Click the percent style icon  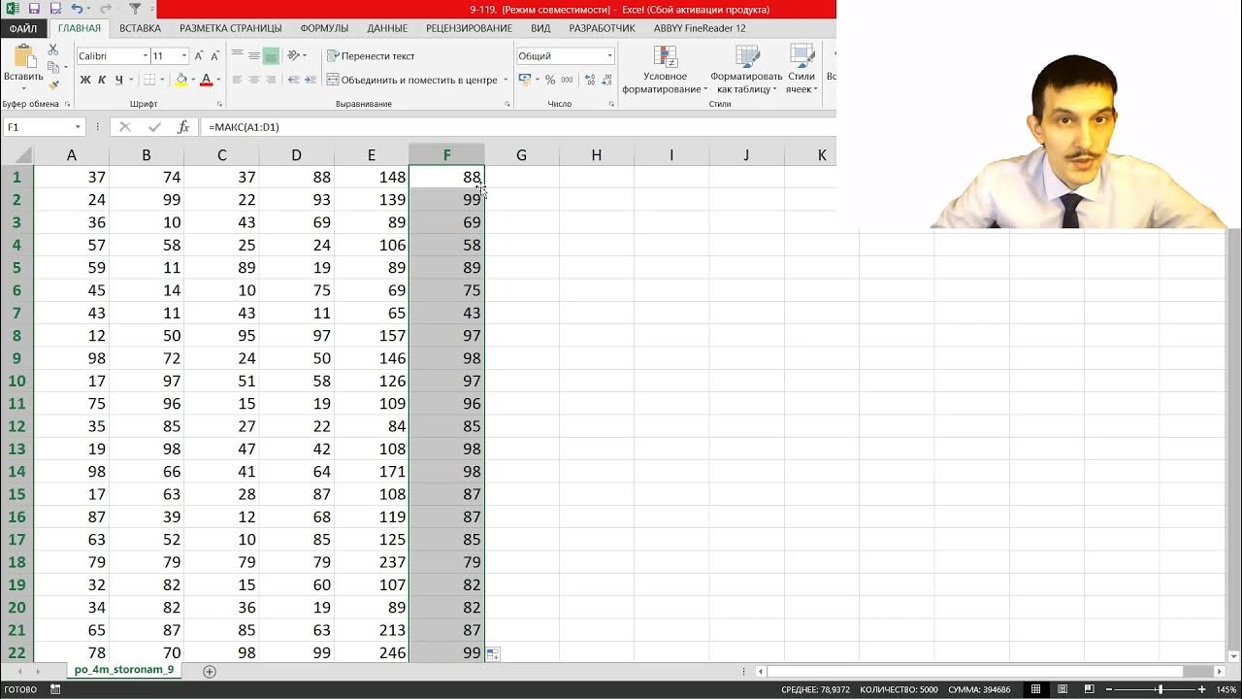click(x=550, y=80)
